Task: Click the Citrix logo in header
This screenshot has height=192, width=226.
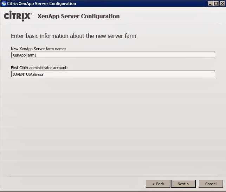Action: click(x=18, y=16)
